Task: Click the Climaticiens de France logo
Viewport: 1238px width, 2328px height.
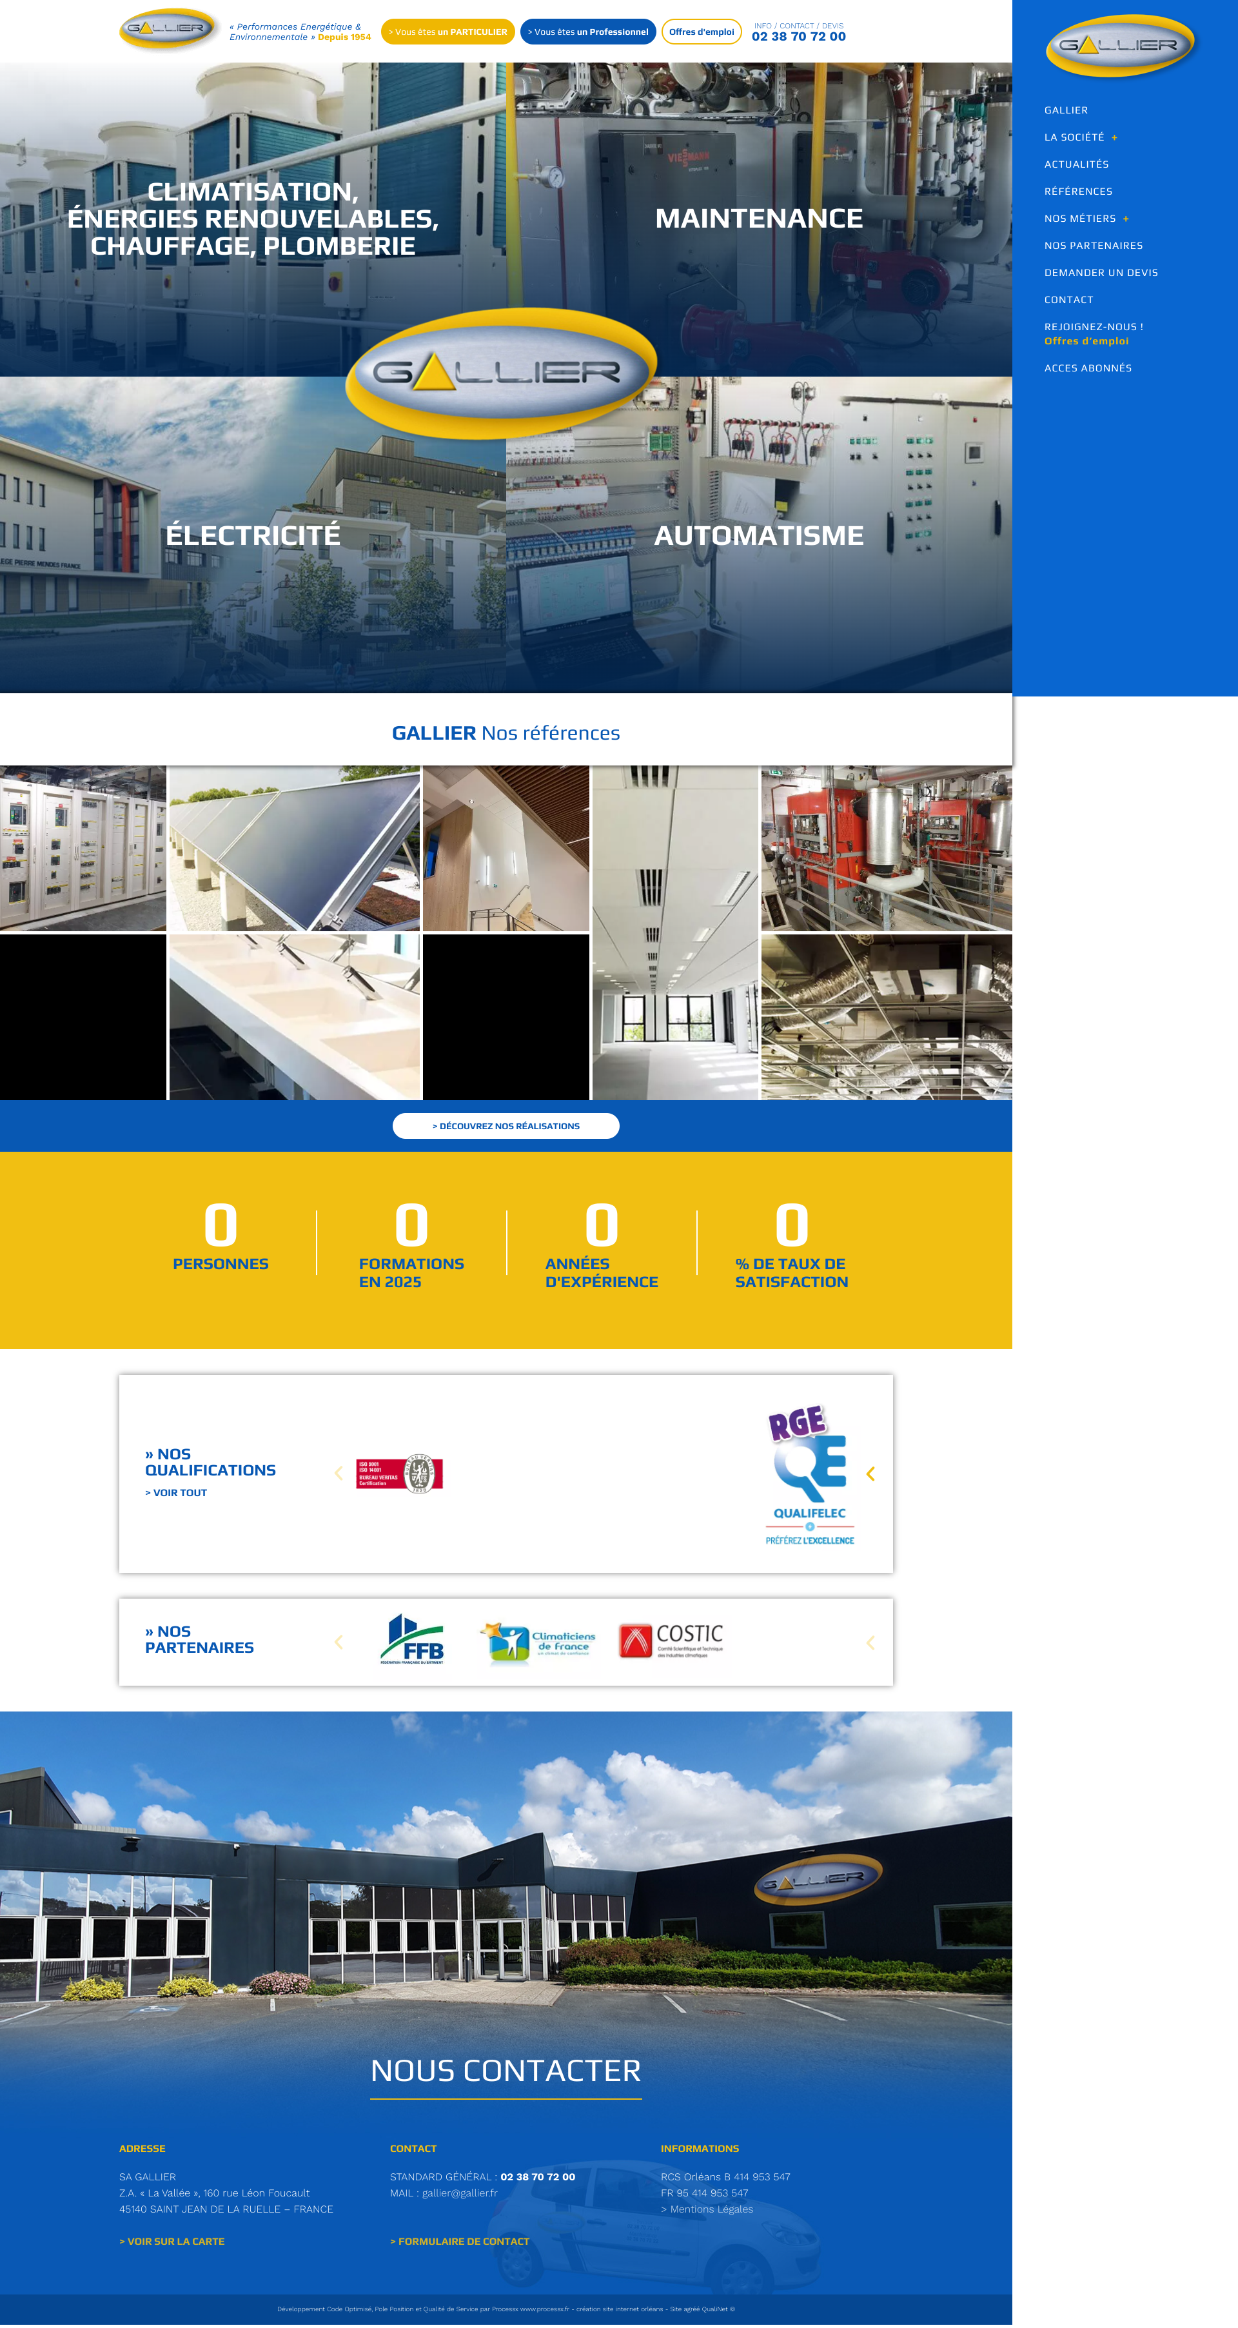Action: click(x=538, y=1643)
